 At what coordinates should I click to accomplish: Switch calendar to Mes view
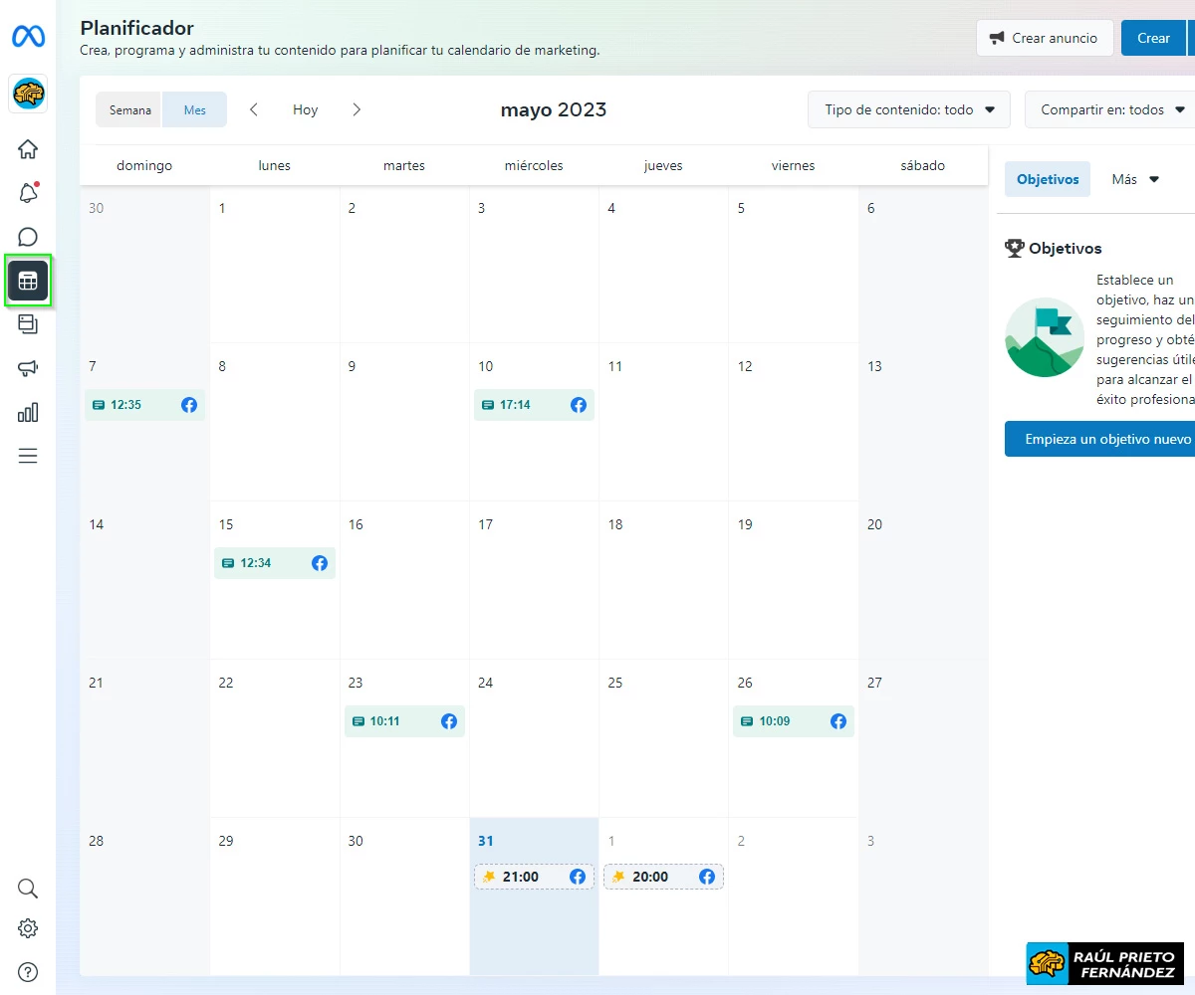click(x=195, y=110)
